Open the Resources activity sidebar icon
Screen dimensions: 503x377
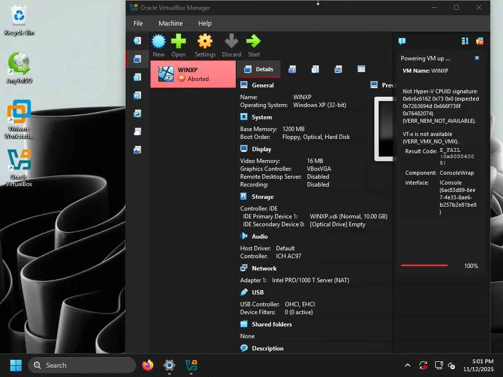(x=138, y=150)
